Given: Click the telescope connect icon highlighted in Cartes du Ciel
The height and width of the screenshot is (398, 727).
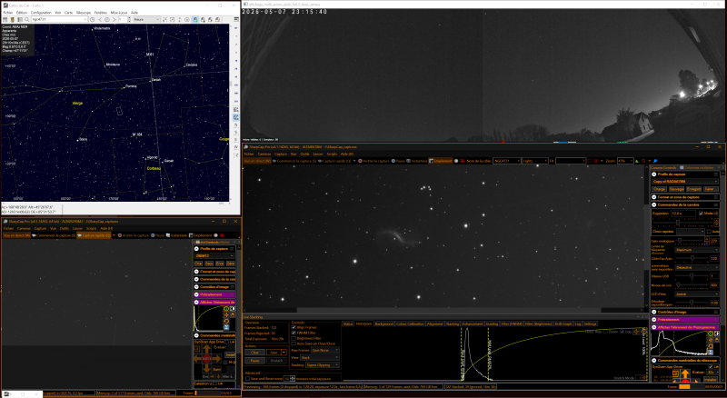Looking at the screenshot, I should (195, 19).
